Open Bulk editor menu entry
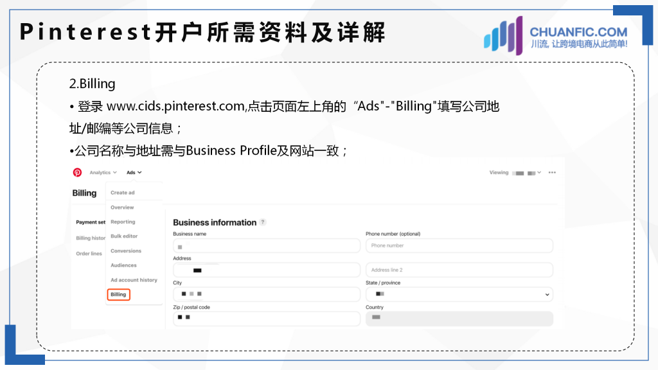Image resolution: width=658 pixels, height=370 pixels. (x=124, y=236)
